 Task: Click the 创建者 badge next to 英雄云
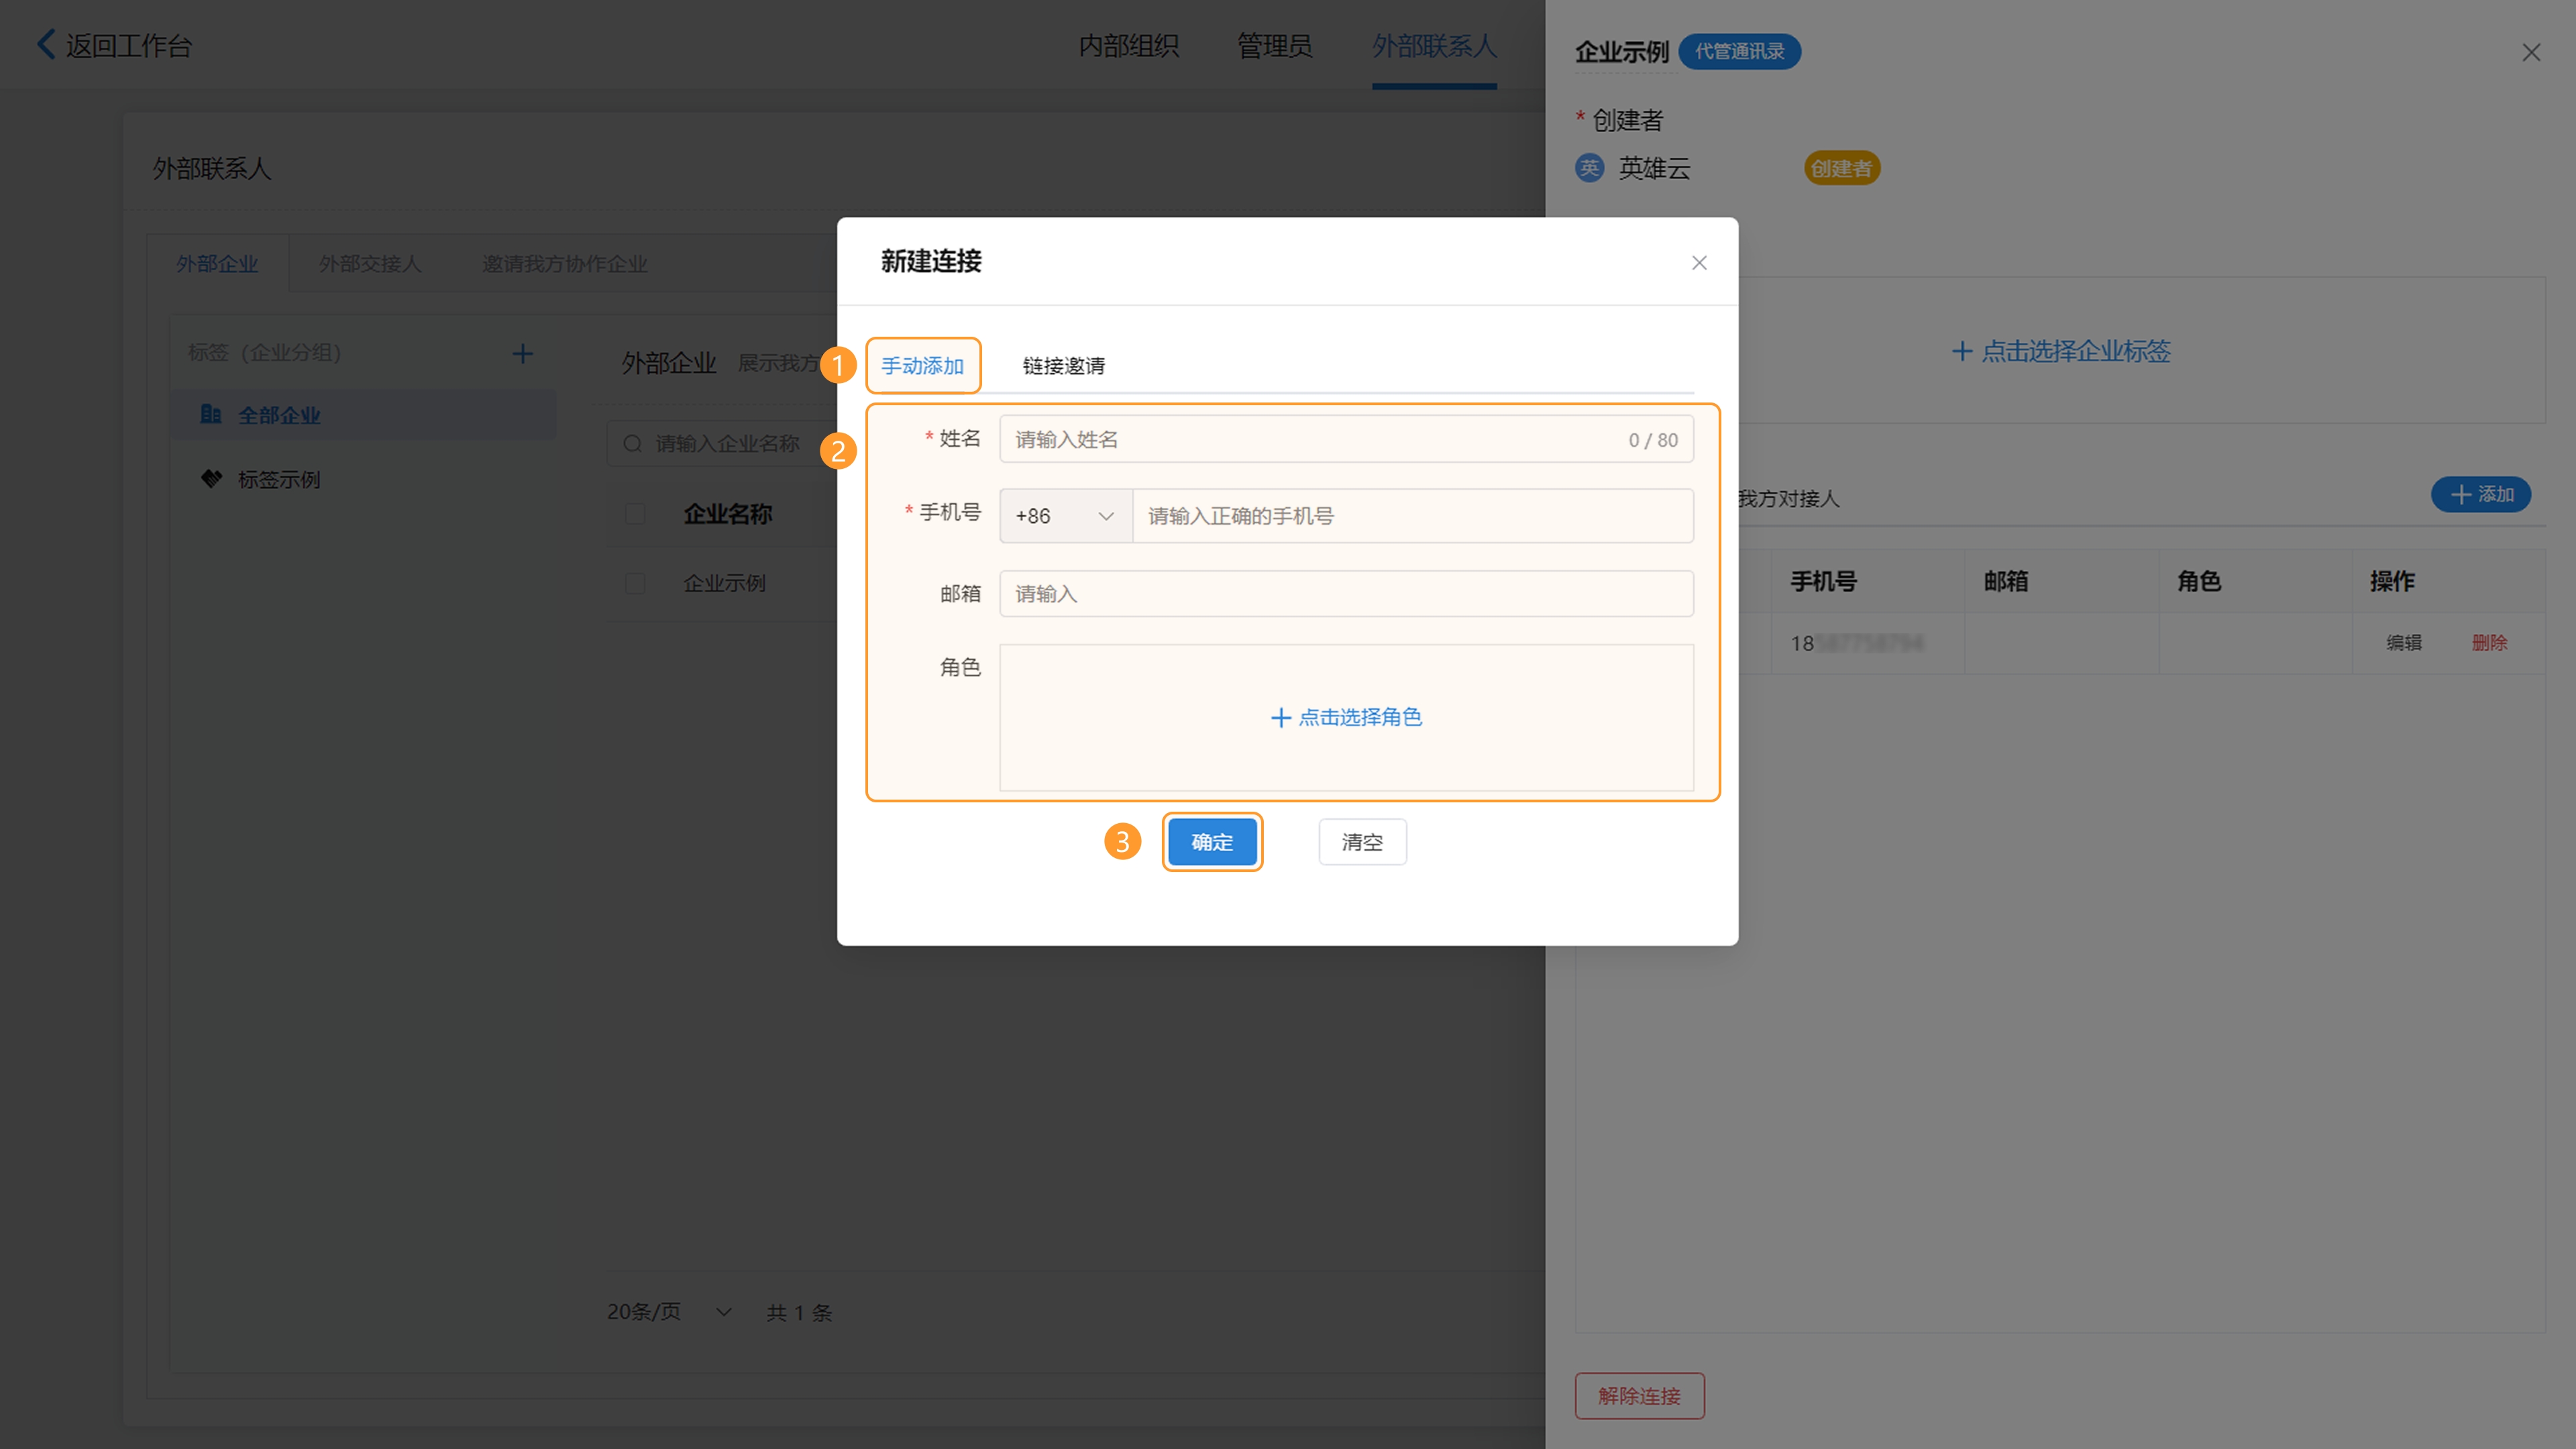(1842, 168)
